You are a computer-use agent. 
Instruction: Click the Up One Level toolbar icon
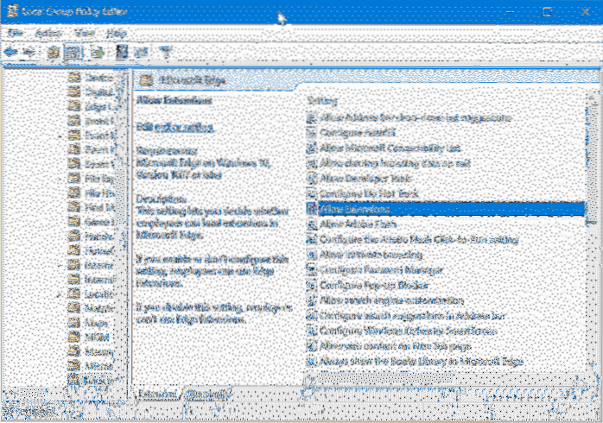[x=54, y=52]
